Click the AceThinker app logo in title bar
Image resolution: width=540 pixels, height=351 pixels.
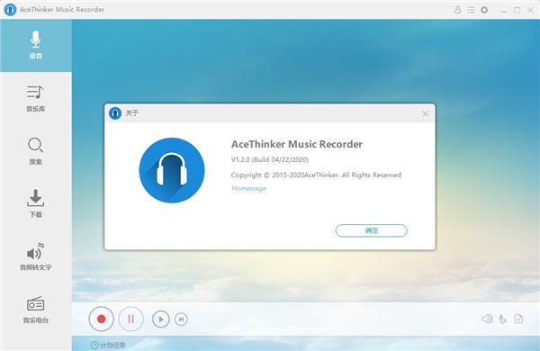click(x=10, y=10)
